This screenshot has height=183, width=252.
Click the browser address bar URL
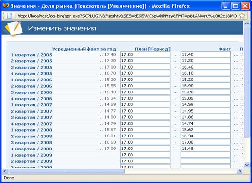[x=127, y=16]
